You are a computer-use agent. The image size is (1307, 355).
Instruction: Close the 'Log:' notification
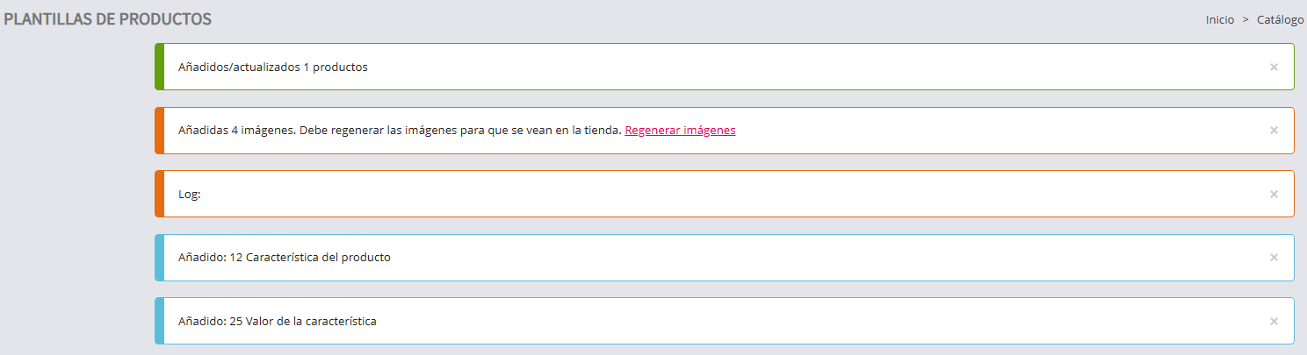tap(1274, 194)
